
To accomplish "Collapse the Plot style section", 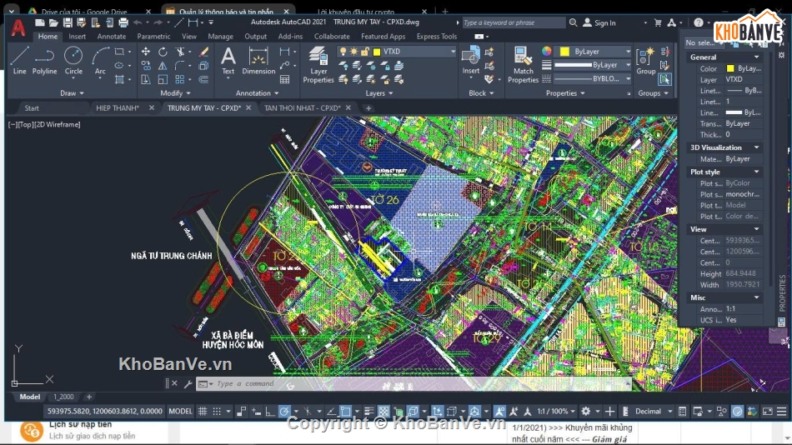I will (x=757, y=172).
